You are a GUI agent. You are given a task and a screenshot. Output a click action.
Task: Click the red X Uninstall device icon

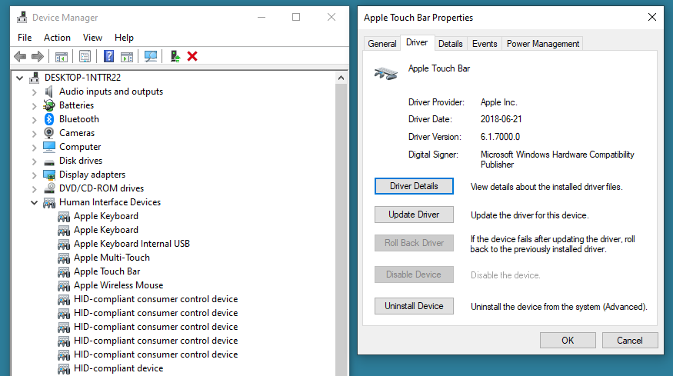coord(192,56)
